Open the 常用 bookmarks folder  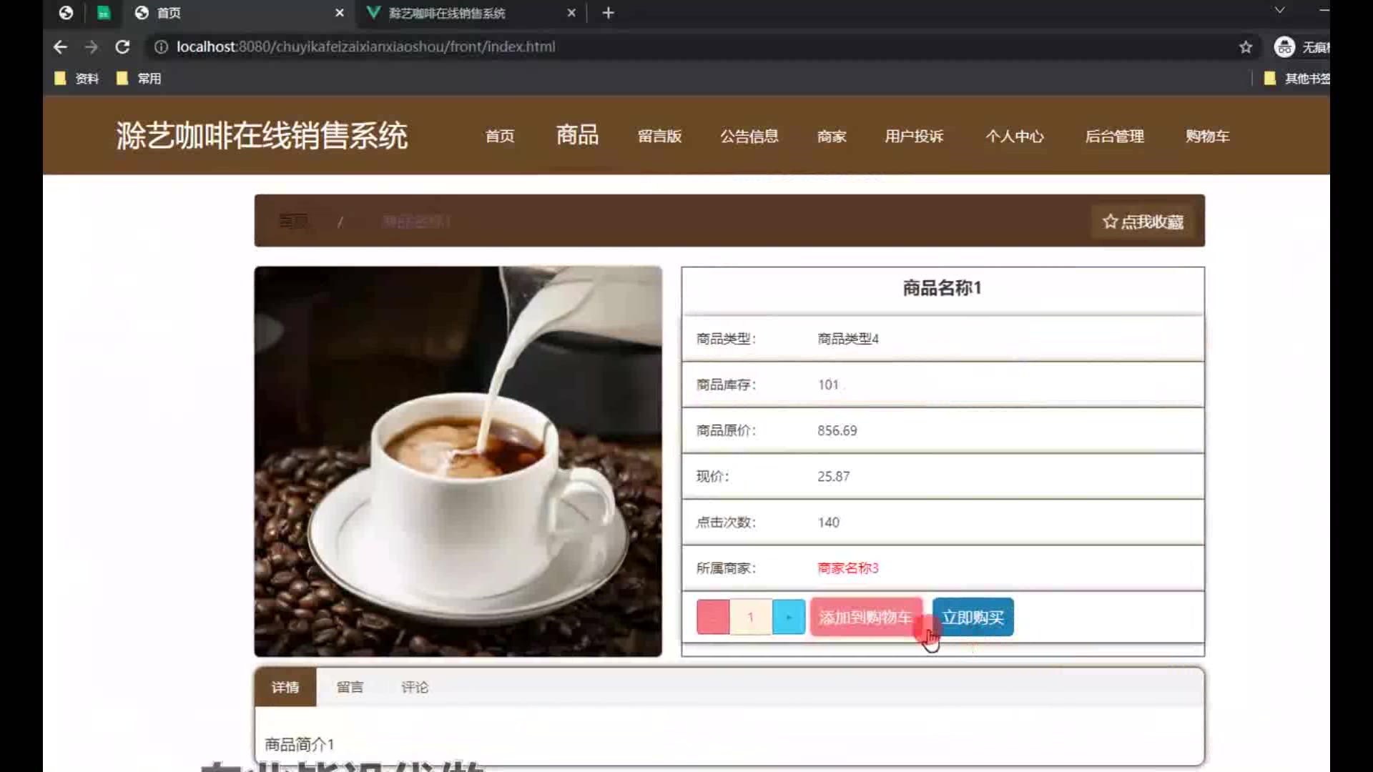coord(139,79)
